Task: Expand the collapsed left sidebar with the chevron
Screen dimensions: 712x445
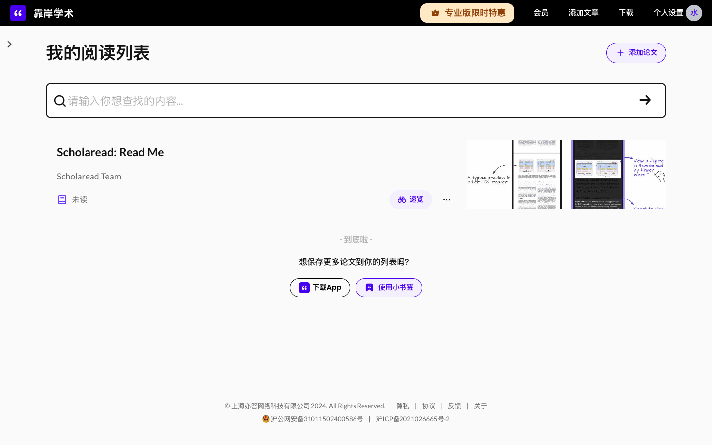Action: [x=9, y=44]
